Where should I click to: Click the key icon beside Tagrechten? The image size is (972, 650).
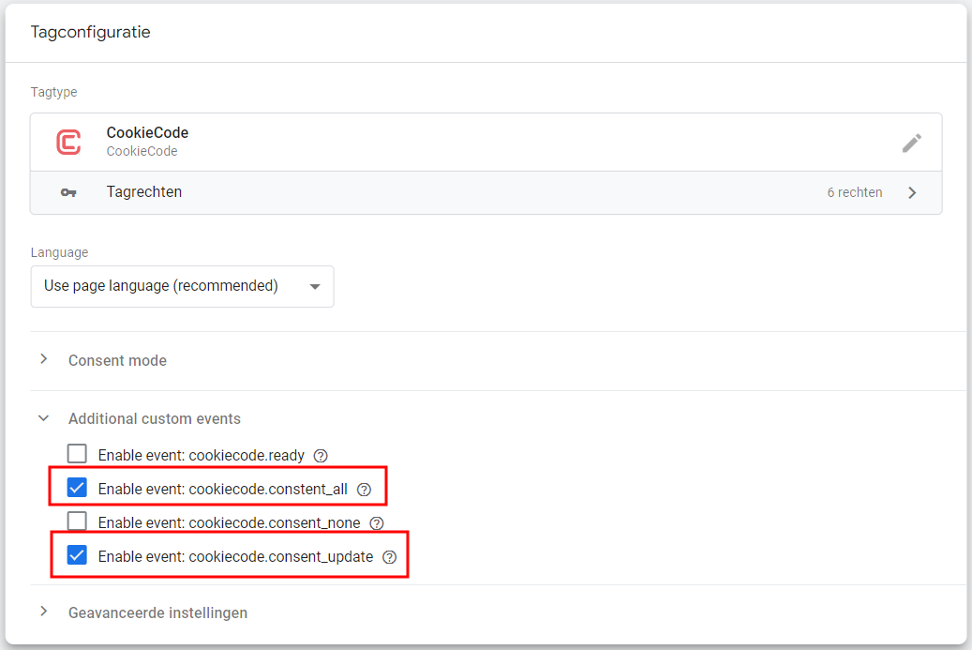pos(68,193)
